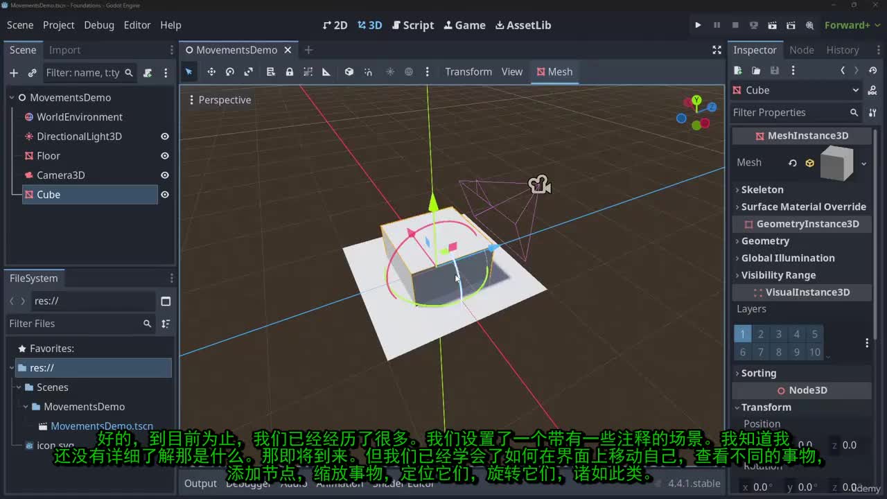Switch to the History tab
887x499 pixels.
[843, 50]
